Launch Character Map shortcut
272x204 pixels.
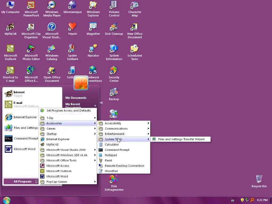[x=135, y=9]
